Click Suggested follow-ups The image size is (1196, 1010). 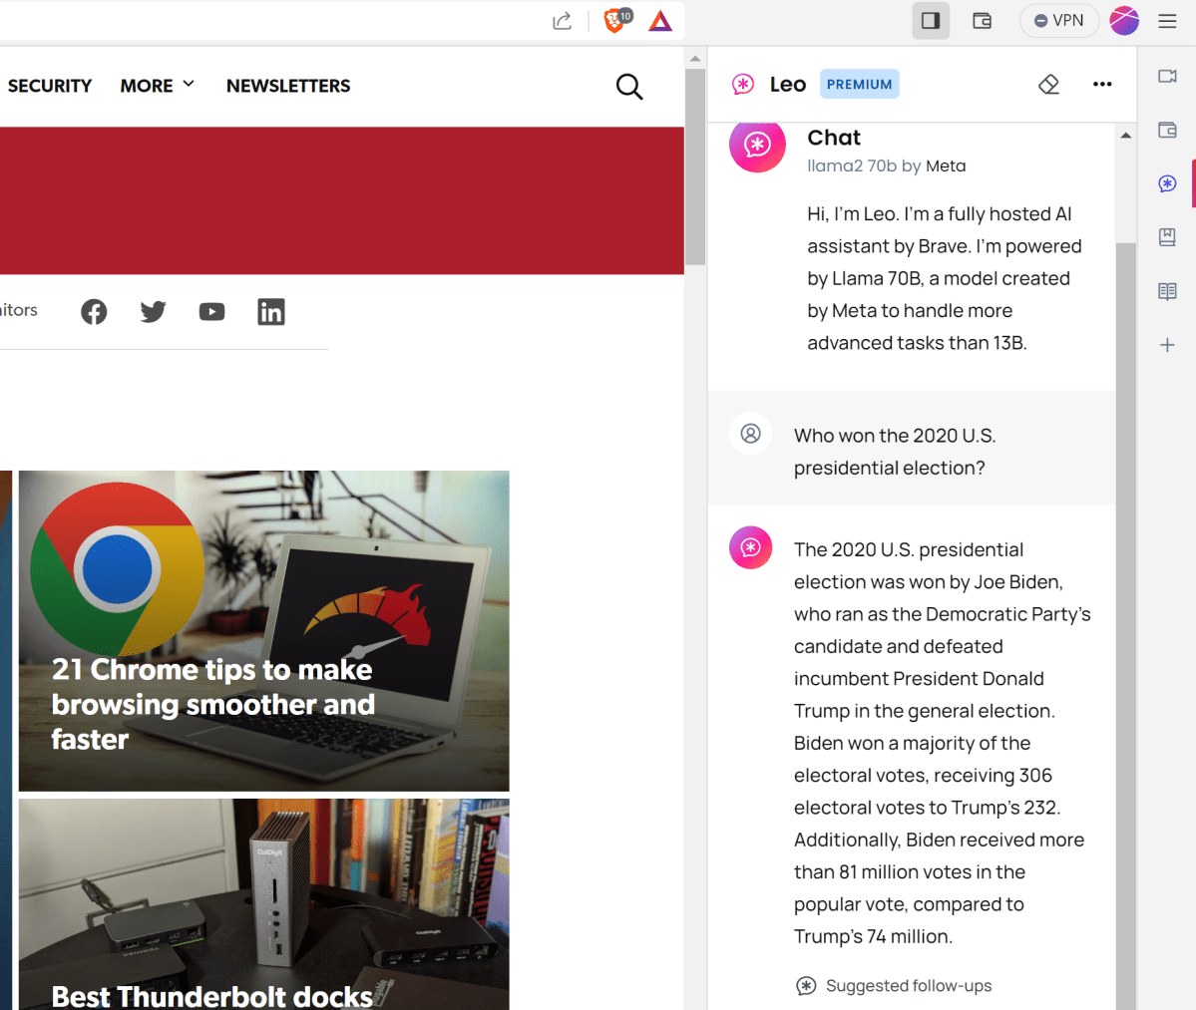pyautogui.click(x=893, y=986)
